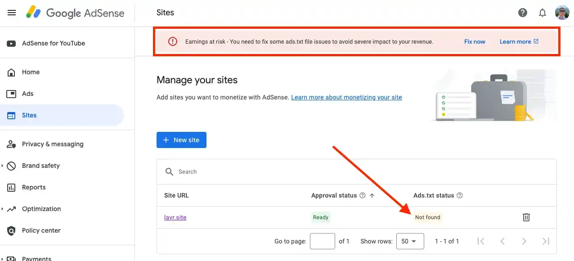Image resolution: width=574 pixels, height=261 pixels.
Task: Click the Fix now link in the warning banner
Action: pyautogui.click(x=475, y=41)
